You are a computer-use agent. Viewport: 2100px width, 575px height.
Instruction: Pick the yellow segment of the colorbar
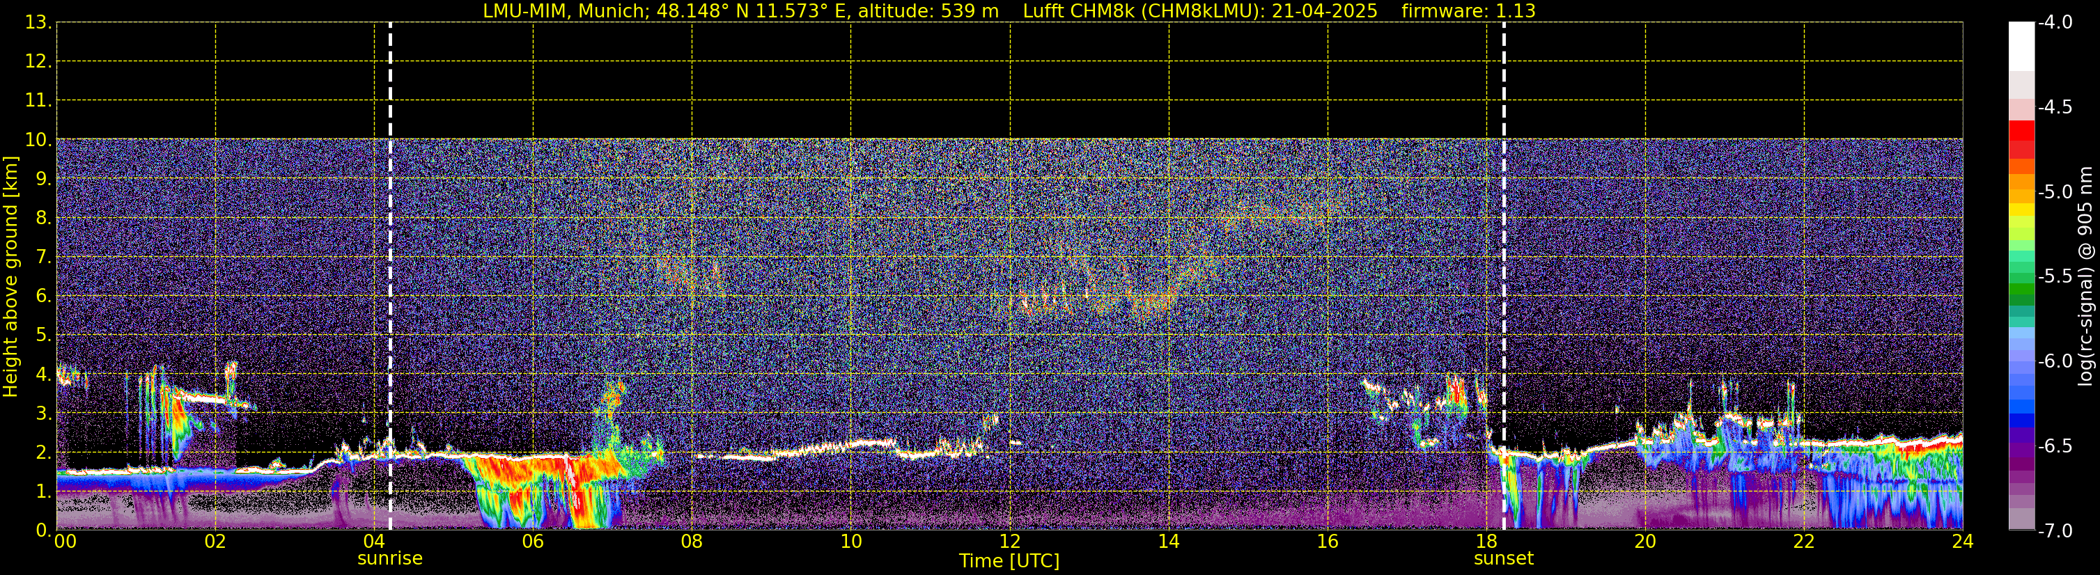tap(2021, 210)
